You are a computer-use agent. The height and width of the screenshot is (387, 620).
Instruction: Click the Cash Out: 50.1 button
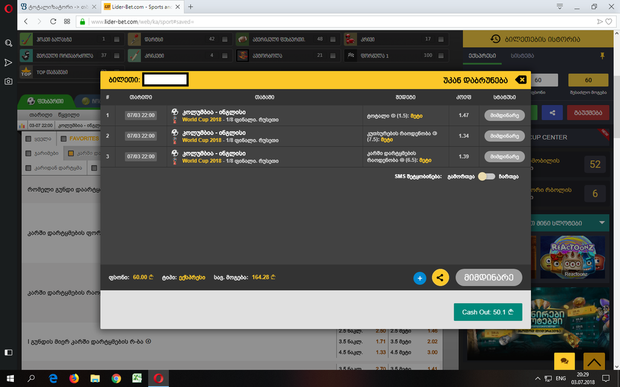coord(488,312)
